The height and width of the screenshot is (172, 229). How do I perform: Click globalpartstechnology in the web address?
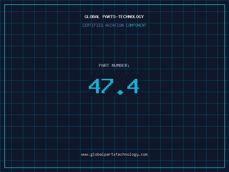[114, 155]
